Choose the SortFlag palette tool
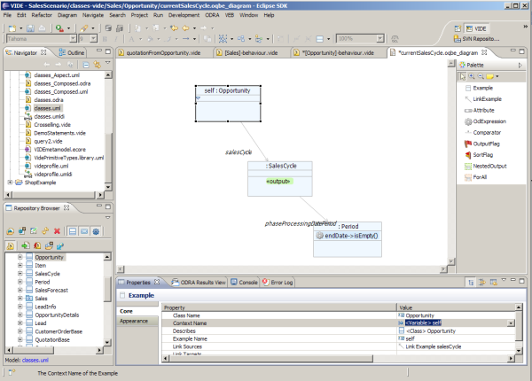Image resolution: width=532 pixels, height=381 pixels. 479,155
